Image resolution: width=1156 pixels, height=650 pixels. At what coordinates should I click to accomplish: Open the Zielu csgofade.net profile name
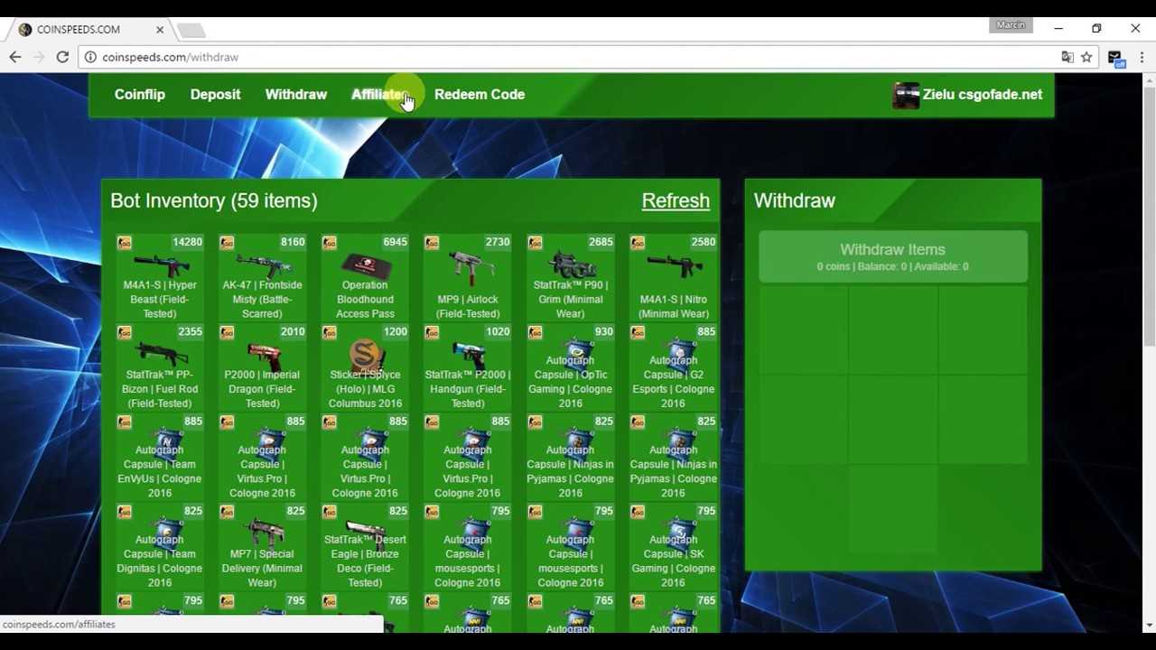point(983,94)
